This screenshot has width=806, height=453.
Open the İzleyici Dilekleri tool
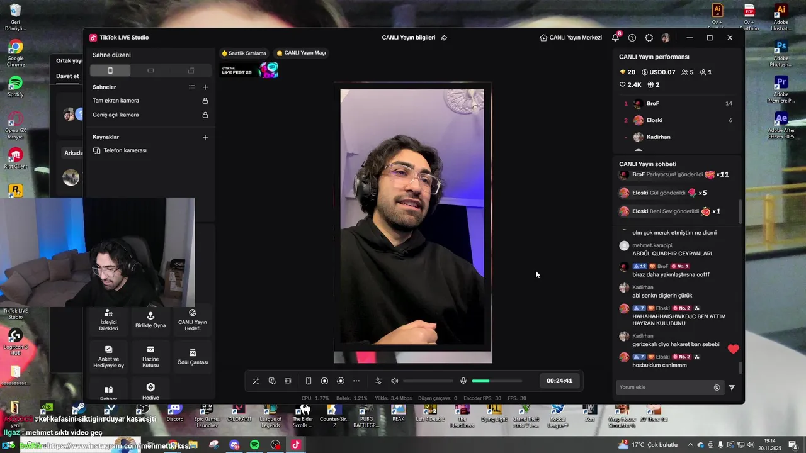click(x=108, y=320)
